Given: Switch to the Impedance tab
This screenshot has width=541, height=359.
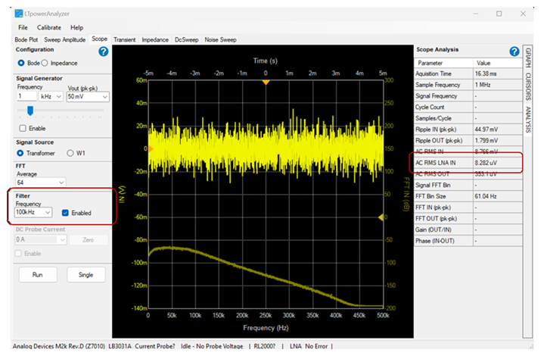Looking at the screenshot, I should click(x=155, y=39).
